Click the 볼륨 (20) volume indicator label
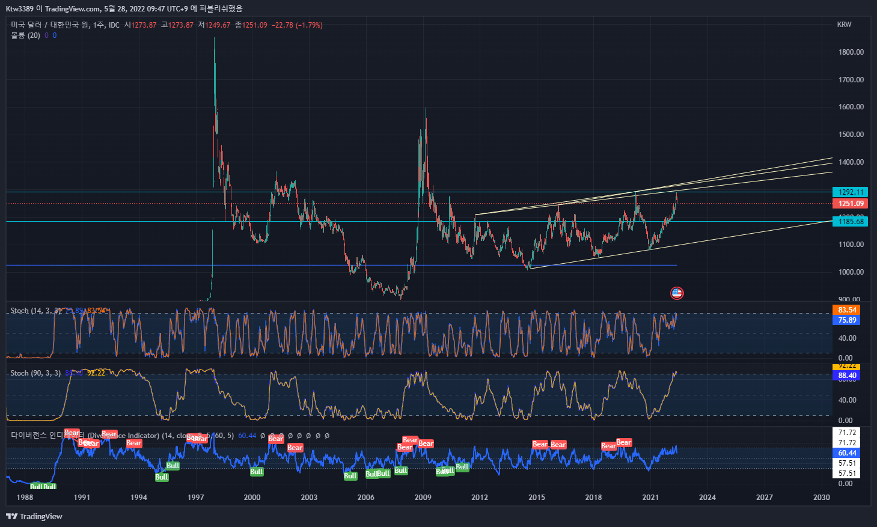This screenshot has width=877, height=527. point(25,35)
